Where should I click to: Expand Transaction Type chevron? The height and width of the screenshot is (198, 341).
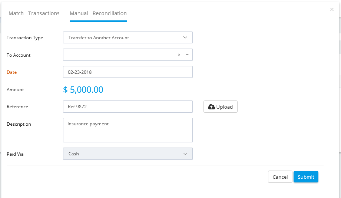coord(185,37)
